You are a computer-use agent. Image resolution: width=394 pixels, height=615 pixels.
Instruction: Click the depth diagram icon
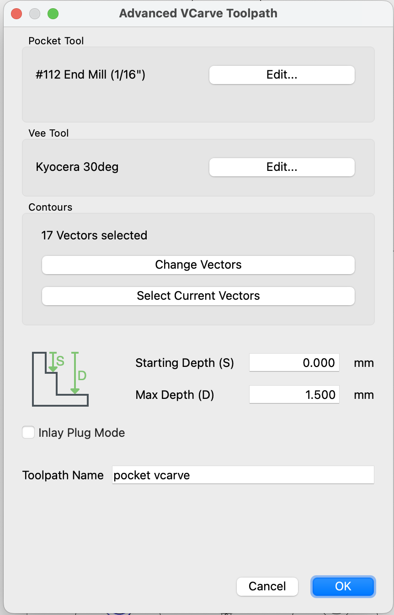pos(60,378)
